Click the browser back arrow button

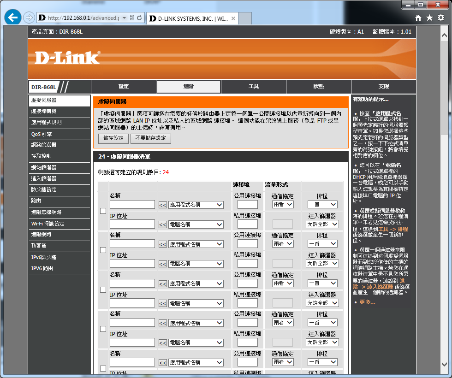point(13,18)
